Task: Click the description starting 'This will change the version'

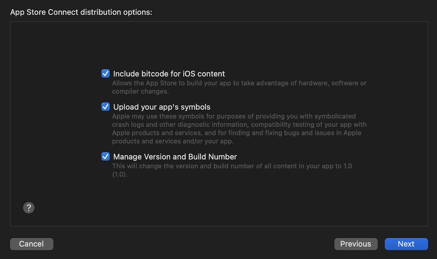Action: click(x=232, y=166)
